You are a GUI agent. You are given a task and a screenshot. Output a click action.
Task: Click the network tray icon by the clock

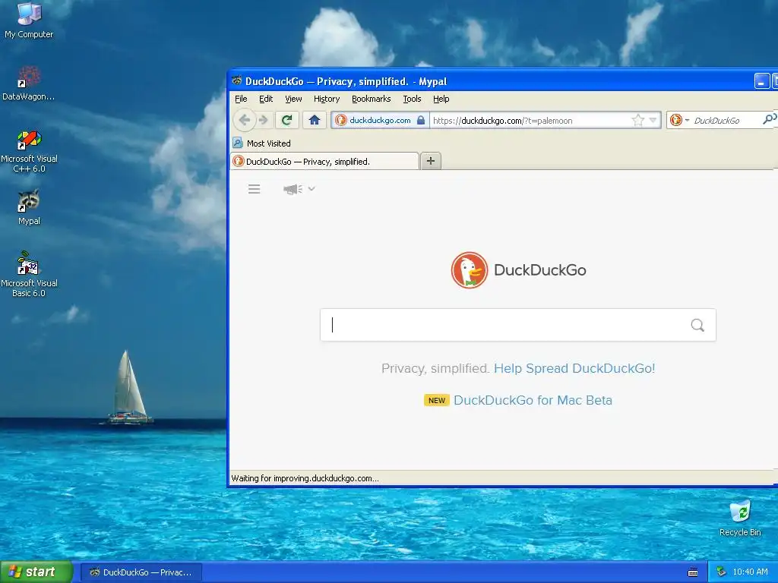(721, 572)
